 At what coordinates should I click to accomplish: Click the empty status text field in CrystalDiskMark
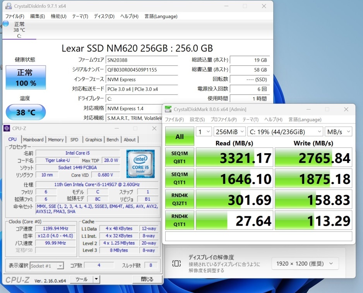[259, 236]
